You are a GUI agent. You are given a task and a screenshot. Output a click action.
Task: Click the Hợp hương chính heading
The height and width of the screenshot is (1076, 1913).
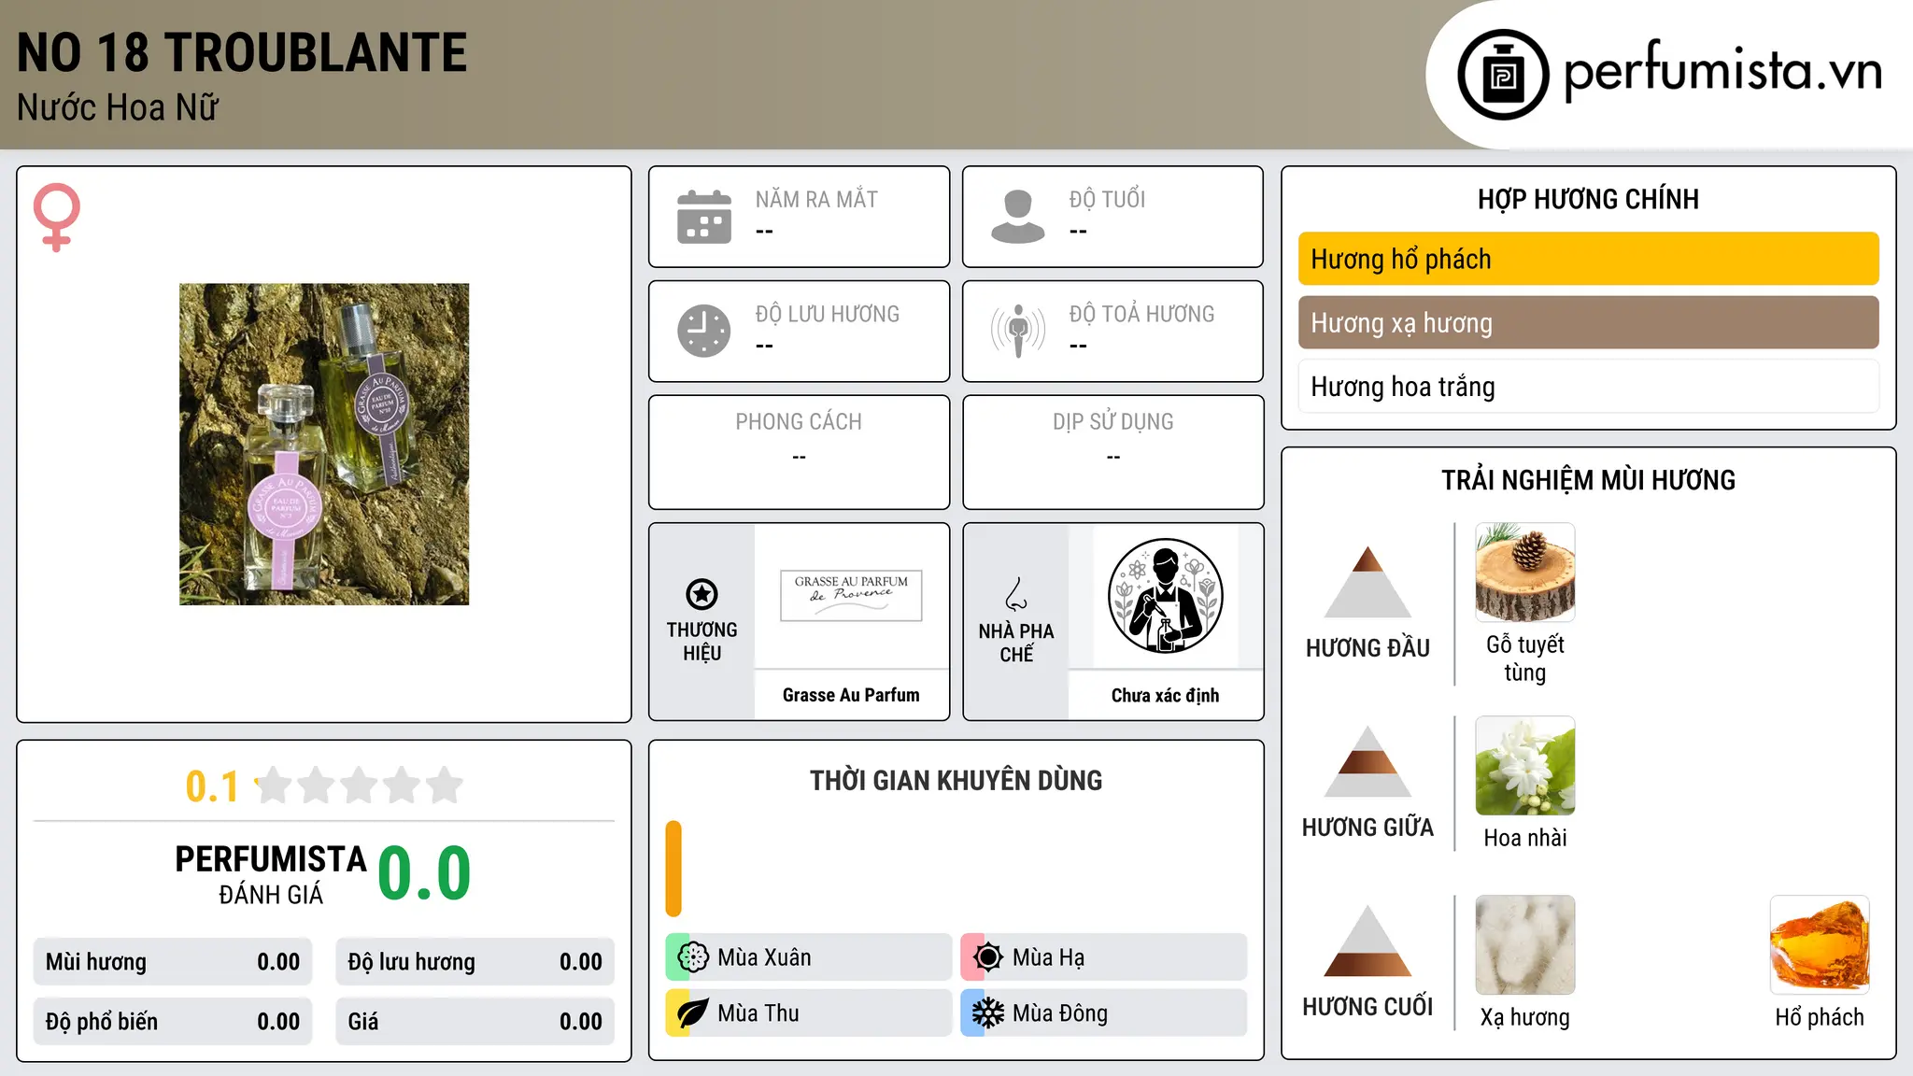pos(1588,199)
